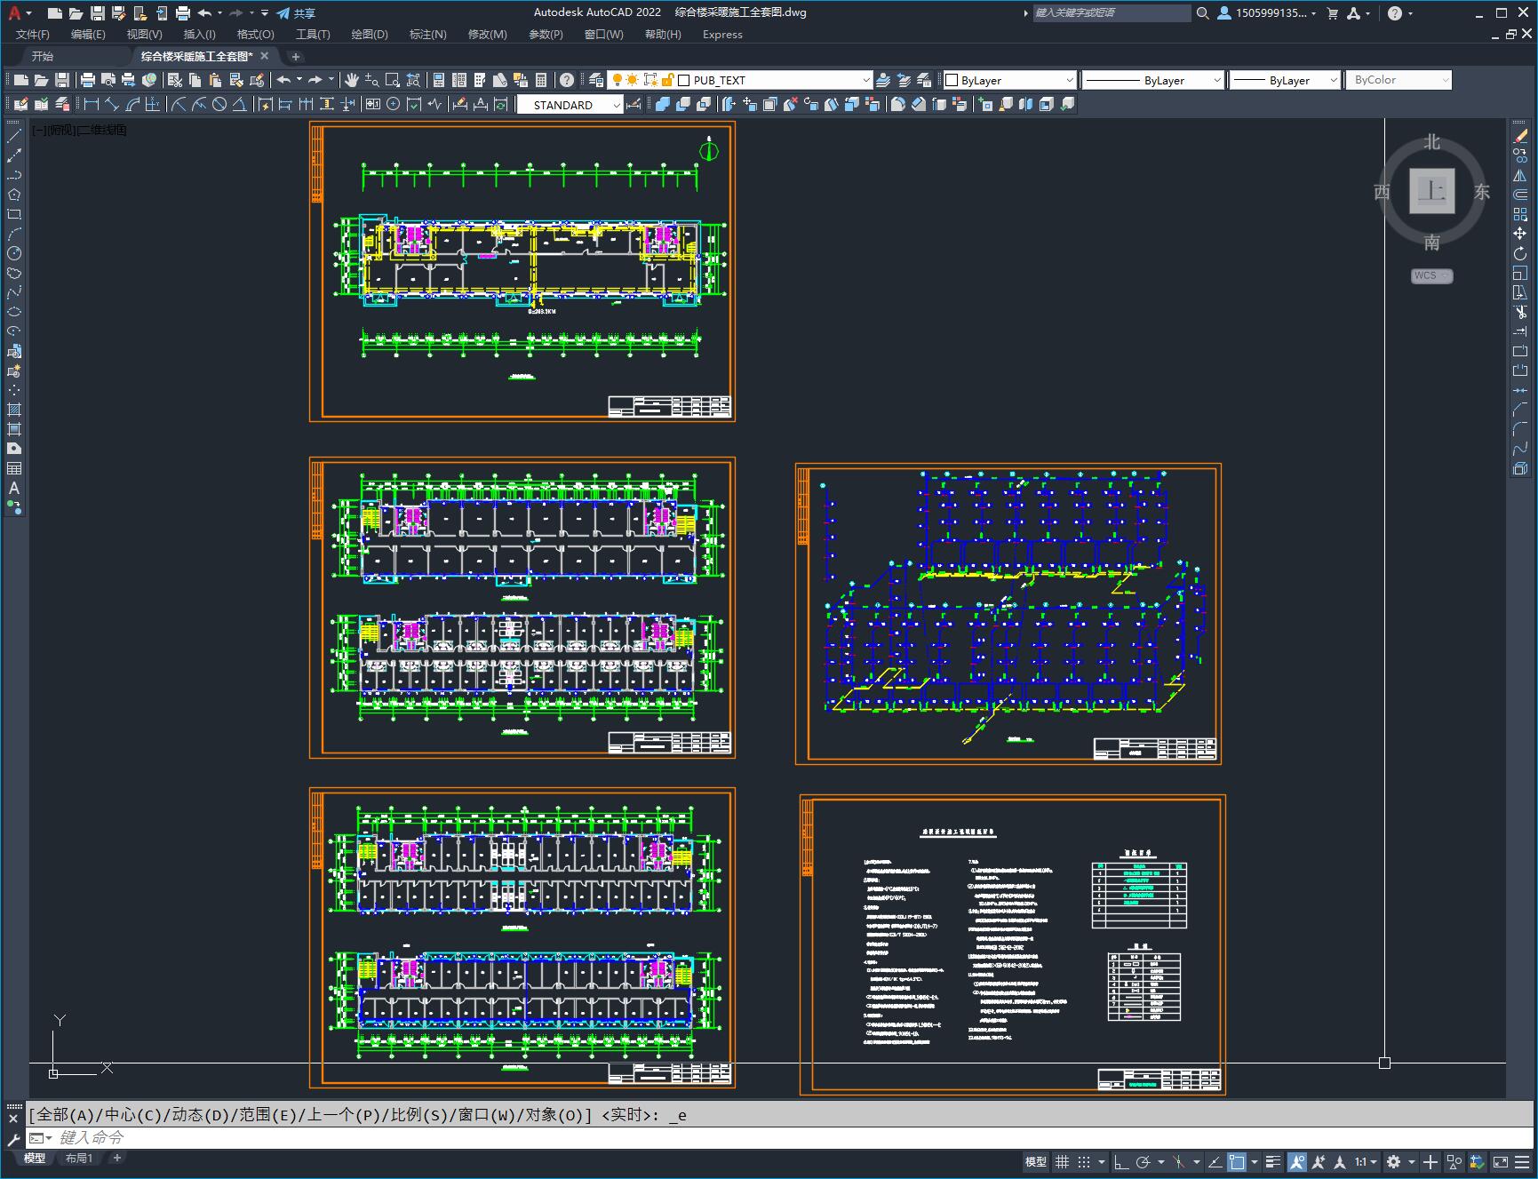Viewport: 1538px width, 1179px height.
Task: Select the Circle draw tool
Action: pos(14,253)
